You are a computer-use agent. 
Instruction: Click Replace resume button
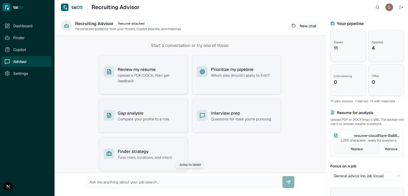(x=357, y=149)
